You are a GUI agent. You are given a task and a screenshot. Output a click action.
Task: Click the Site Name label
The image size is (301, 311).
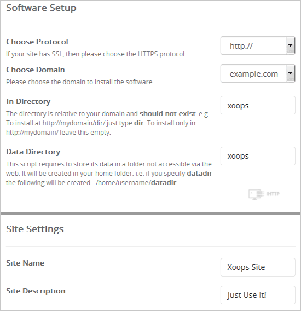(x=25, y=263)
